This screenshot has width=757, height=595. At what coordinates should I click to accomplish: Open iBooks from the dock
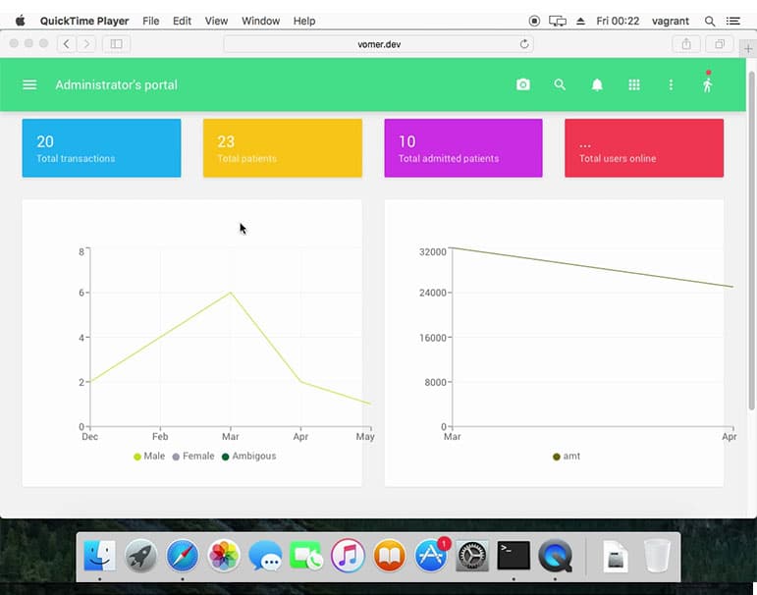(x=389, y=556)
